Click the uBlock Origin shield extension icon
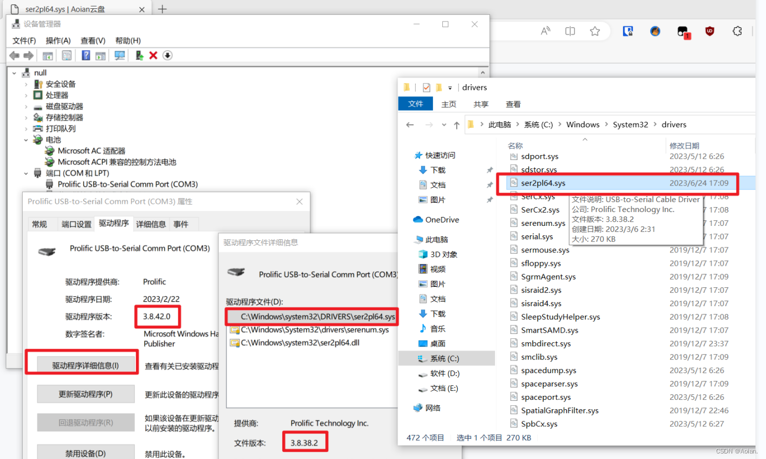This screenshot has width=766, height=459. coord(709,31)
